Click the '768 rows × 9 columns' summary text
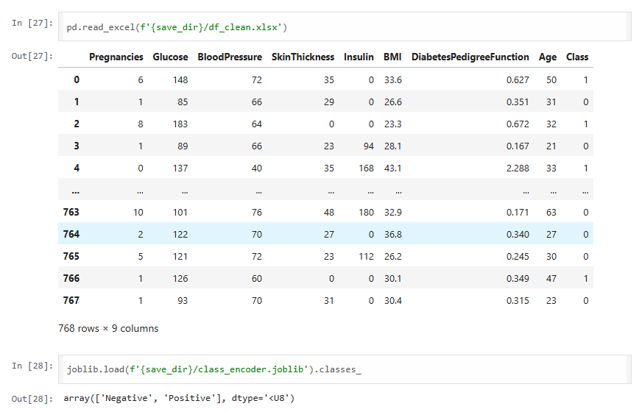This screenshot has width=642, height=412. tap(108, 328)
